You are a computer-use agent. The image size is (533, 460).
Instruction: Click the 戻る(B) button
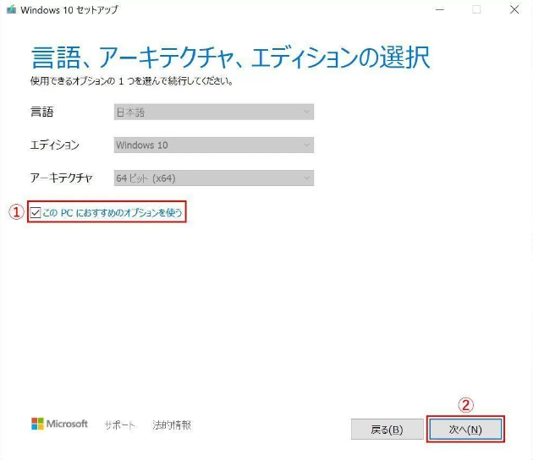387,430
